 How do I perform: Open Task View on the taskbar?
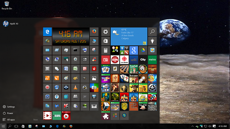[x=16, y=126]
